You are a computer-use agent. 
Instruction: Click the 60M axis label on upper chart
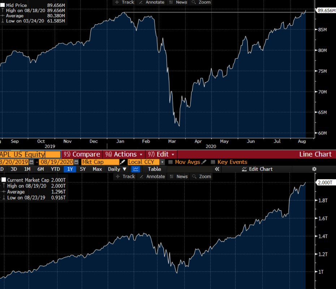[323, 133]
